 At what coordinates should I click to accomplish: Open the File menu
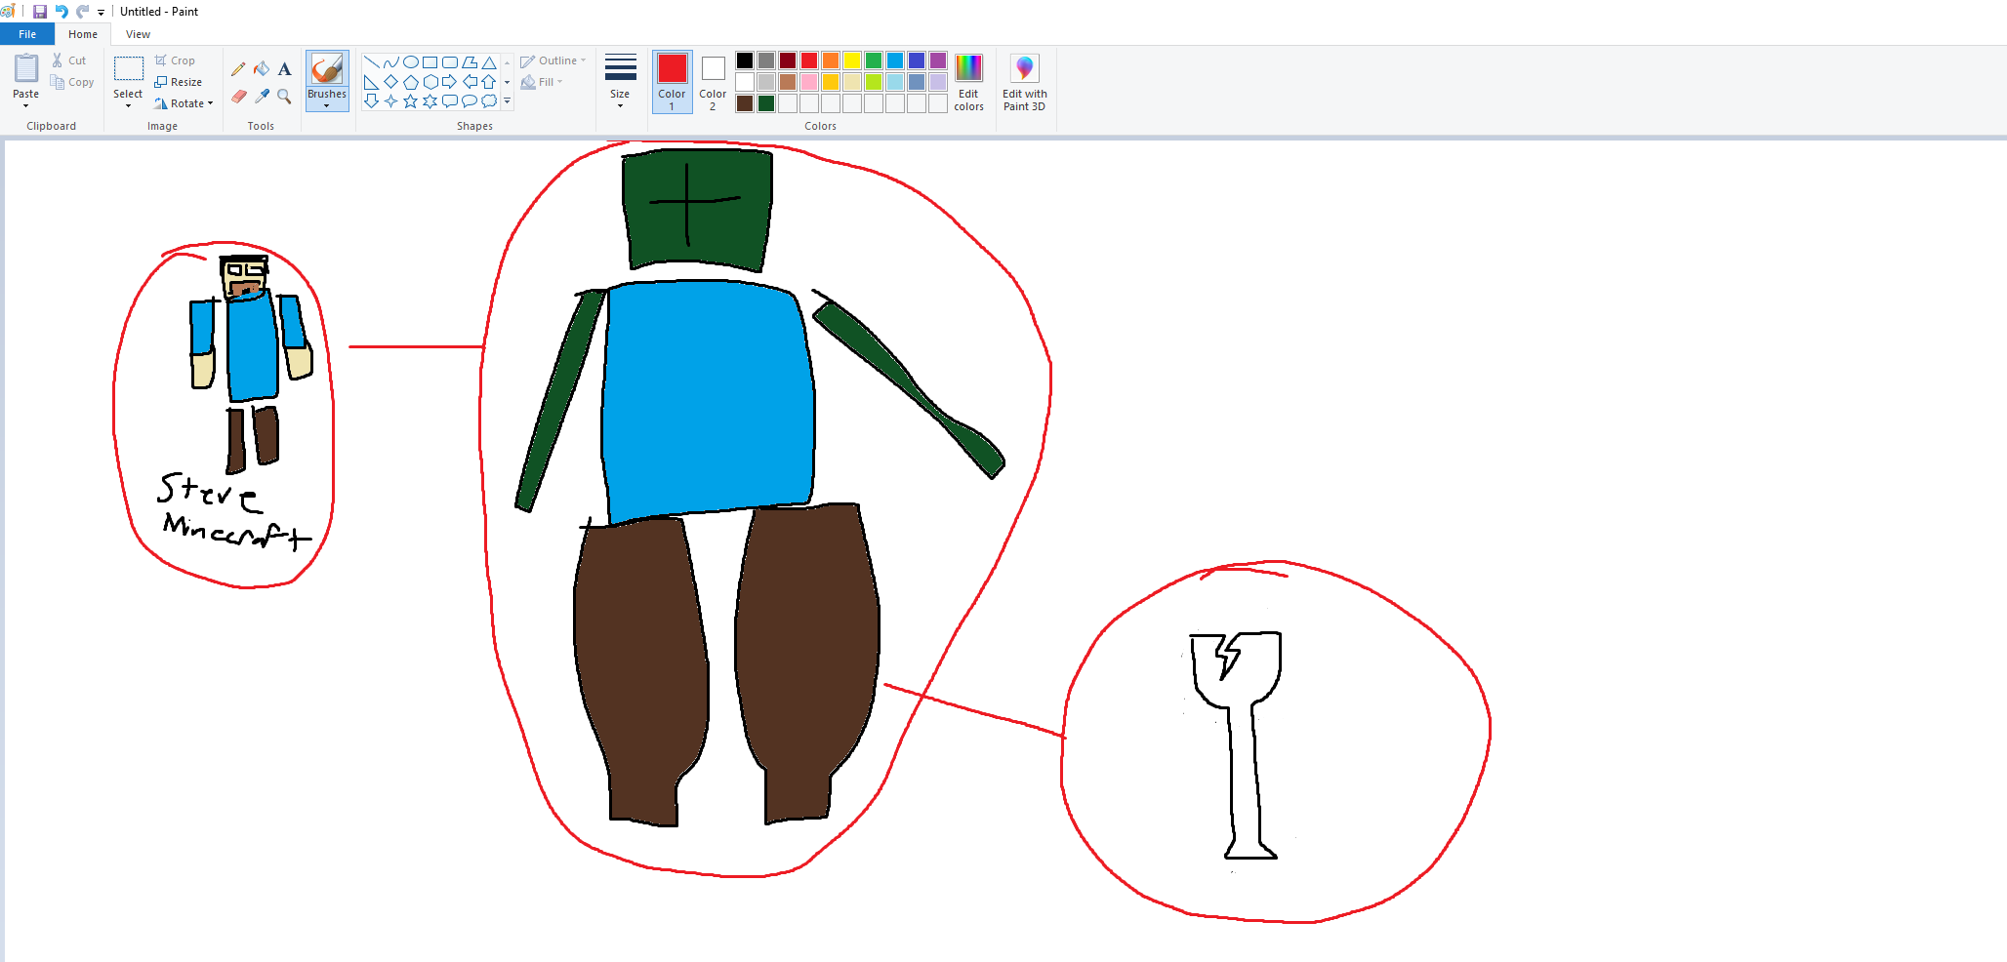pos(27,34)
